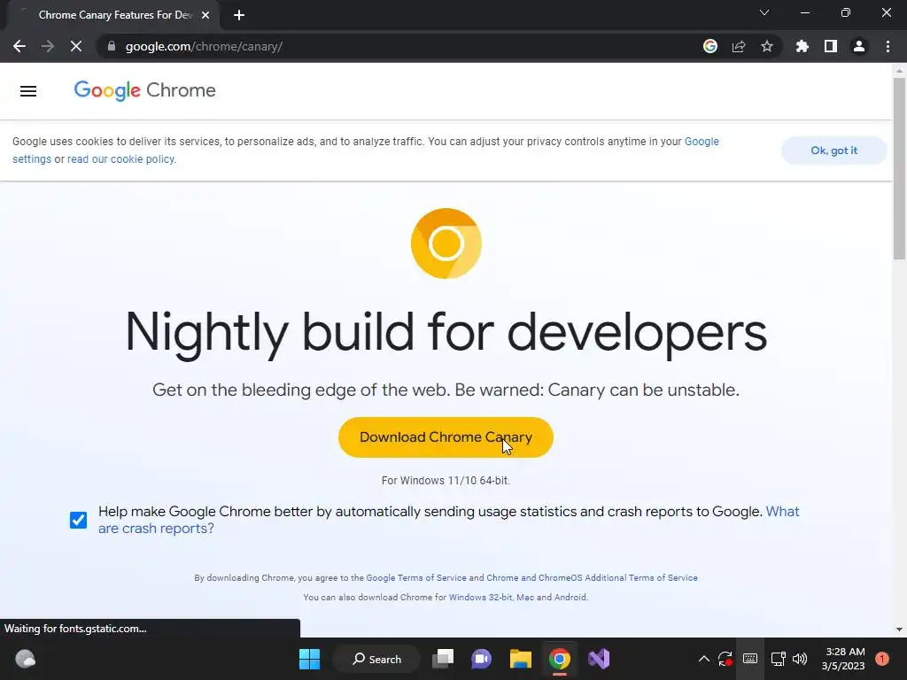Open the Windows Start menu
907x680 pixels.
point(309,659)
